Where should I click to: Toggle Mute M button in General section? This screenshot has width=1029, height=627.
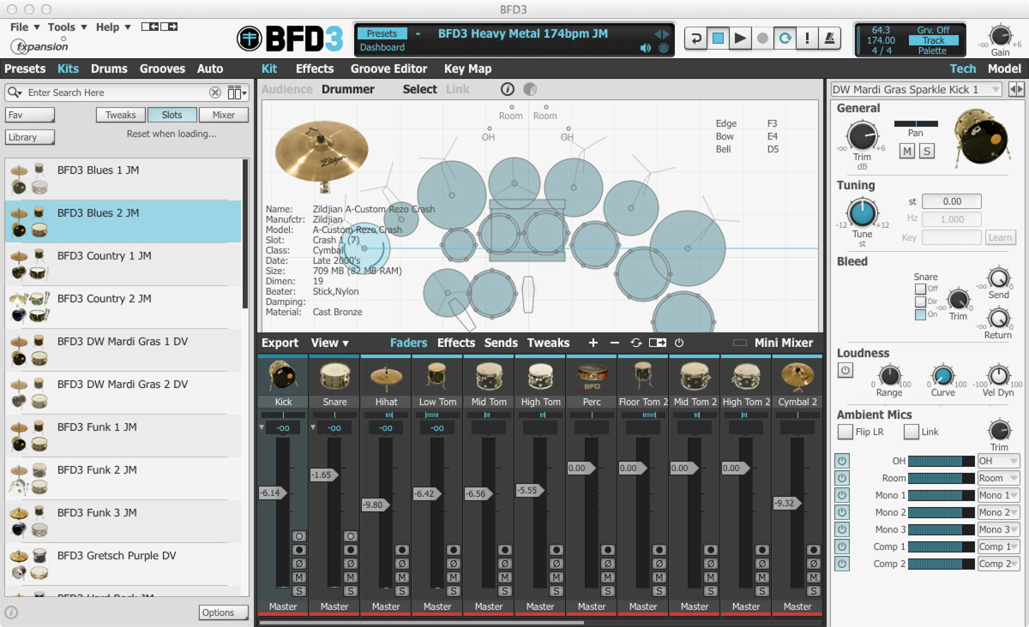tap(907, 152)
